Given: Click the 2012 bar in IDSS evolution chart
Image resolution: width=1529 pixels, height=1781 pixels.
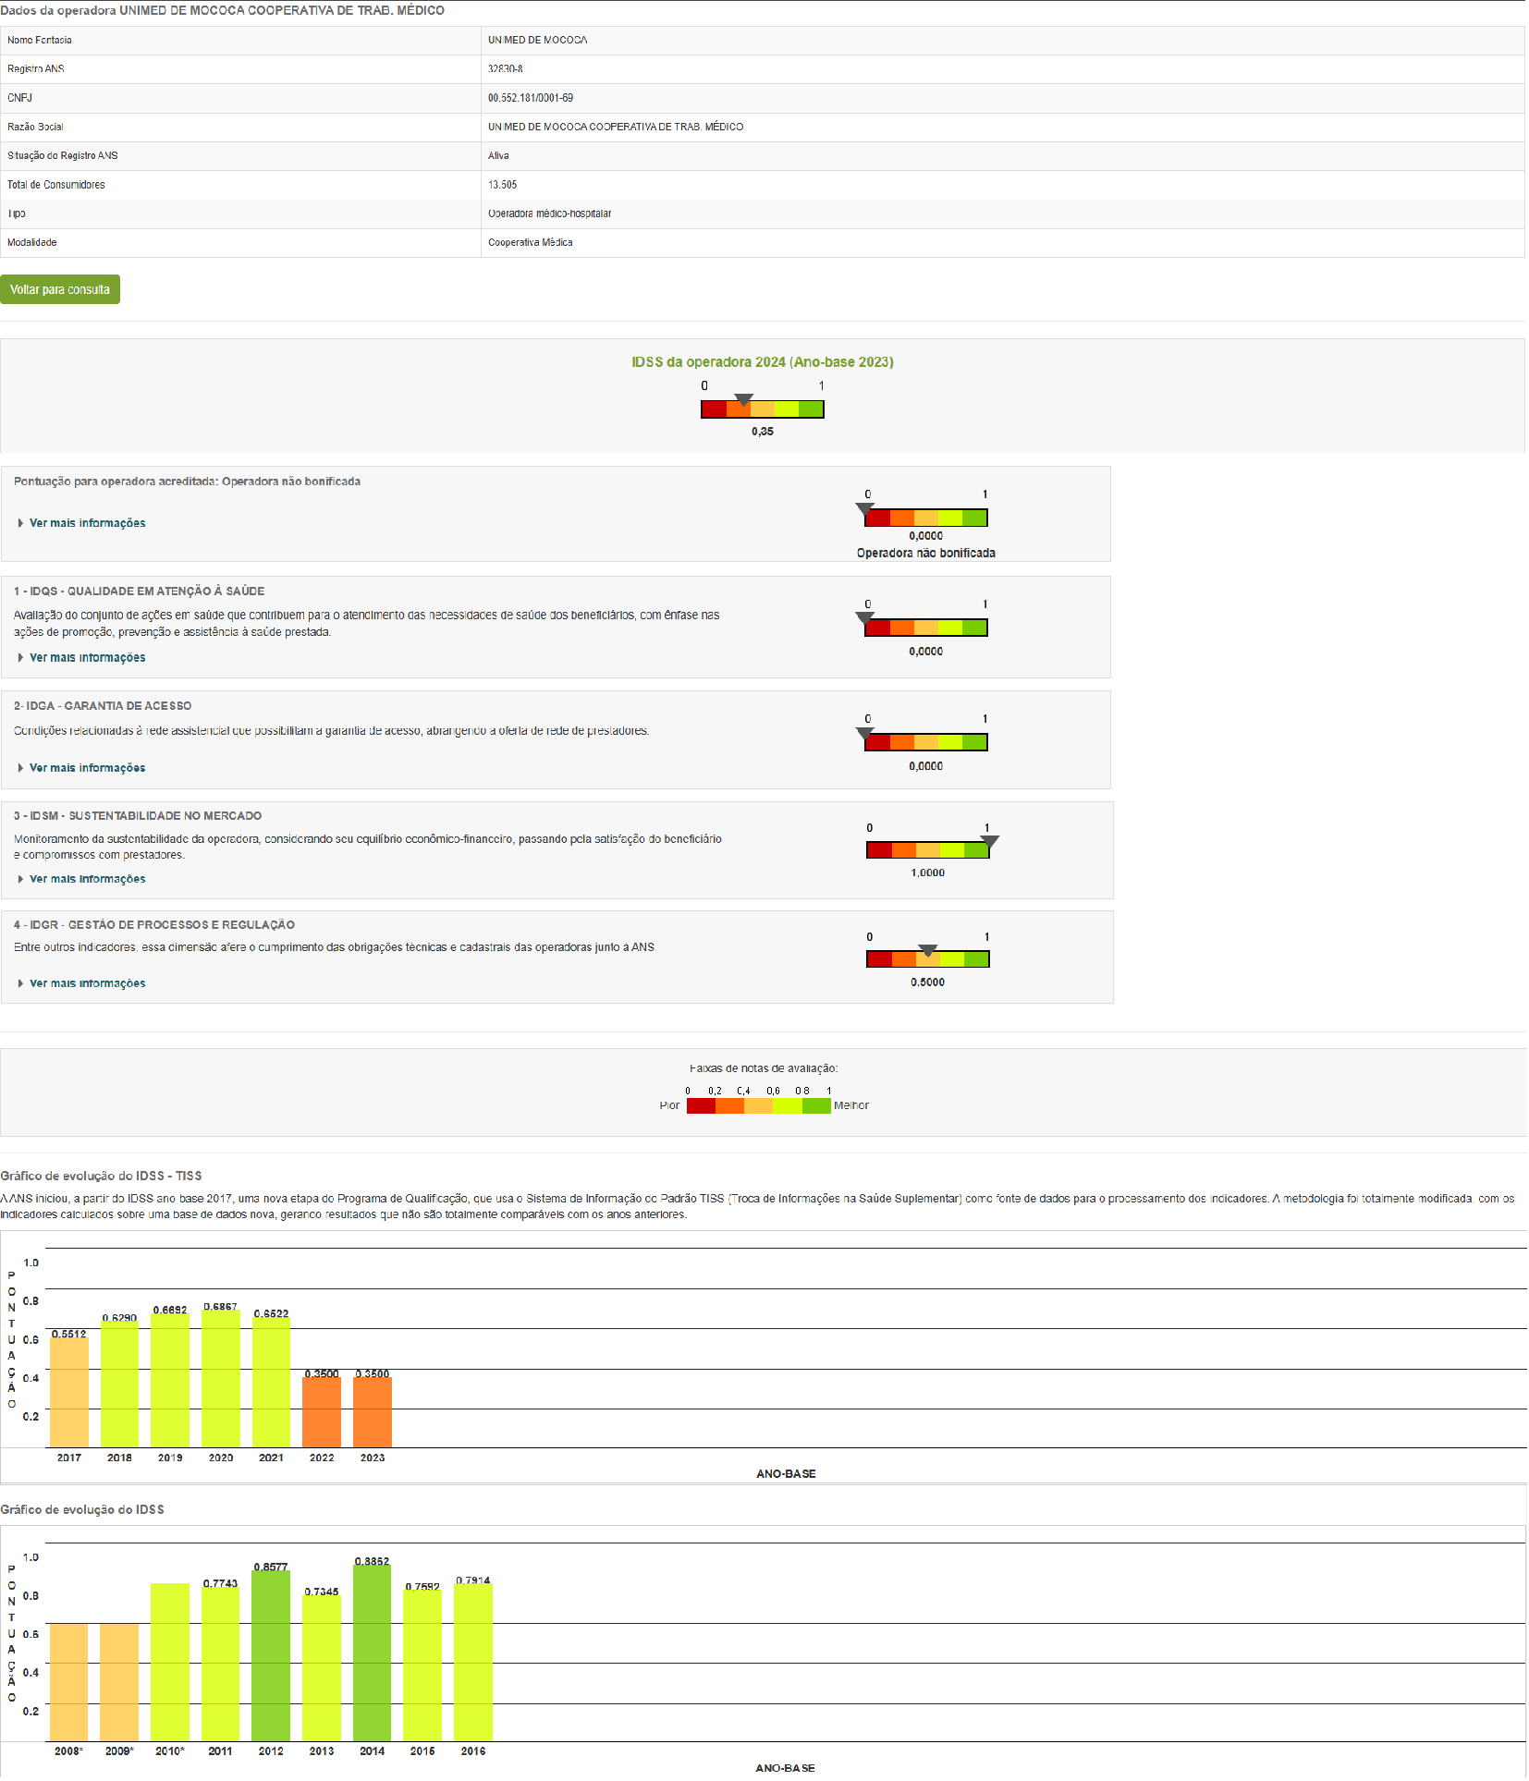Looking at the screenshot, I should 271,1656.
